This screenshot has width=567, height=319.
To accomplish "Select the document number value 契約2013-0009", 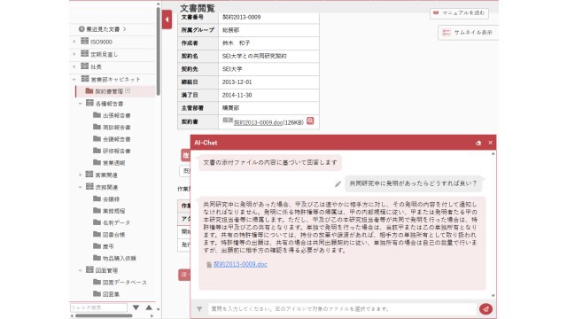I will click(241, 17).
